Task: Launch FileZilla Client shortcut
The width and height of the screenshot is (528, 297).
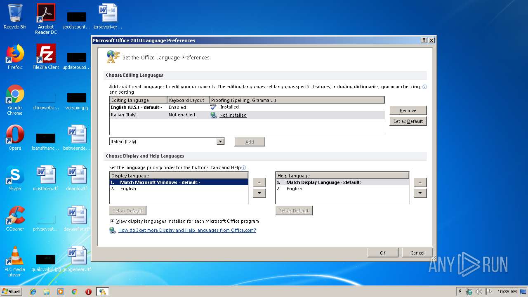Action: click(46, 57)
